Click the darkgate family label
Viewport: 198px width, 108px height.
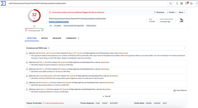[149, 103]
